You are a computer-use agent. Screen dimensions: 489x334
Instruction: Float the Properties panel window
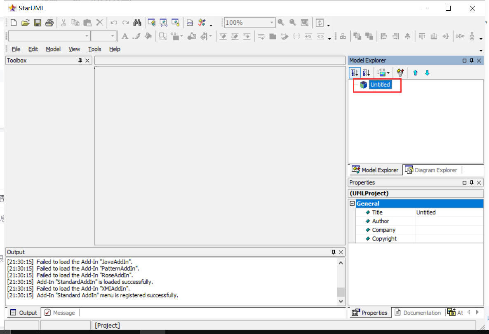point(464,182)
